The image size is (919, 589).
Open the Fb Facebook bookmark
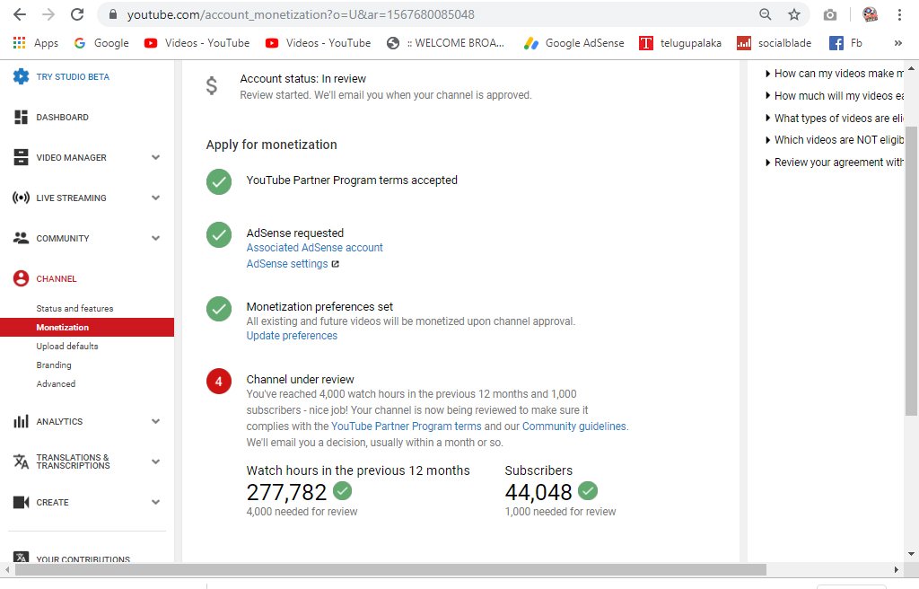pyautogui.click(x=845, y=43)
